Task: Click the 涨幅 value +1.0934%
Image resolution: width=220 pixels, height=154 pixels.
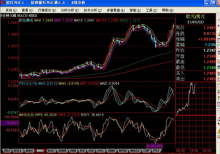Action: pos(207,39)
